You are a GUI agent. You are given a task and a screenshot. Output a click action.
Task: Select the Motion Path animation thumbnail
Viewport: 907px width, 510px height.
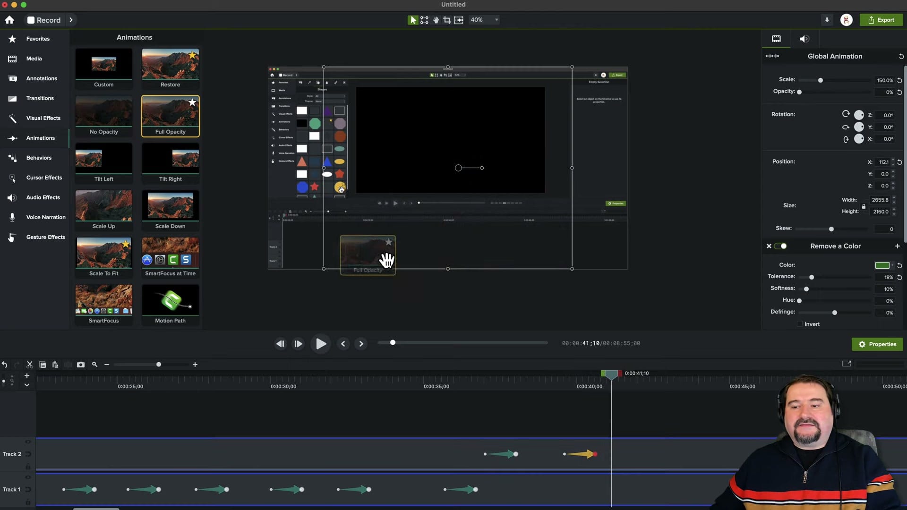pyautogui.click(x=170, y=300)
